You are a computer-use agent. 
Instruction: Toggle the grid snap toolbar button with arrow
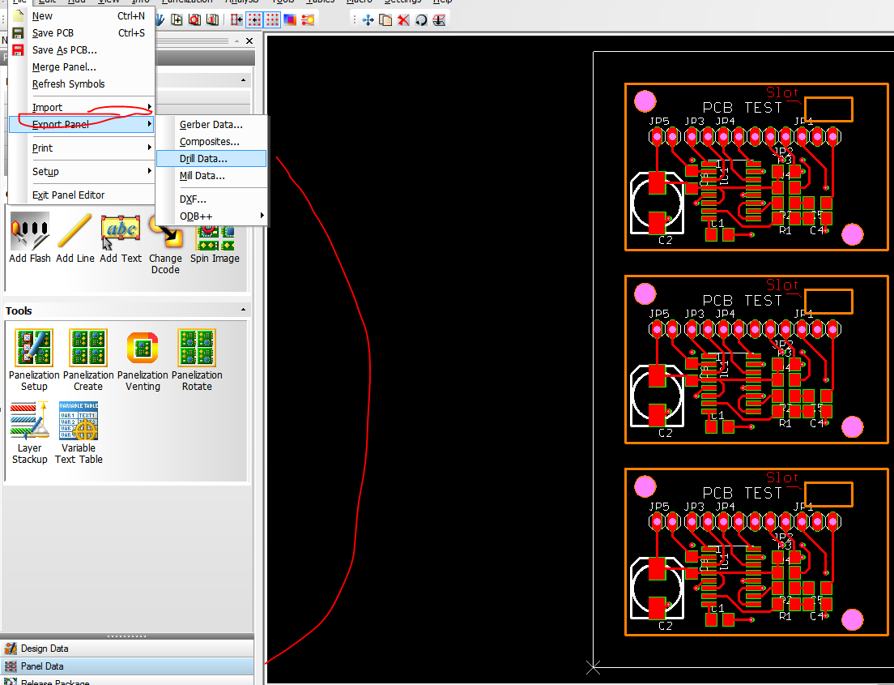pos(254,20)
